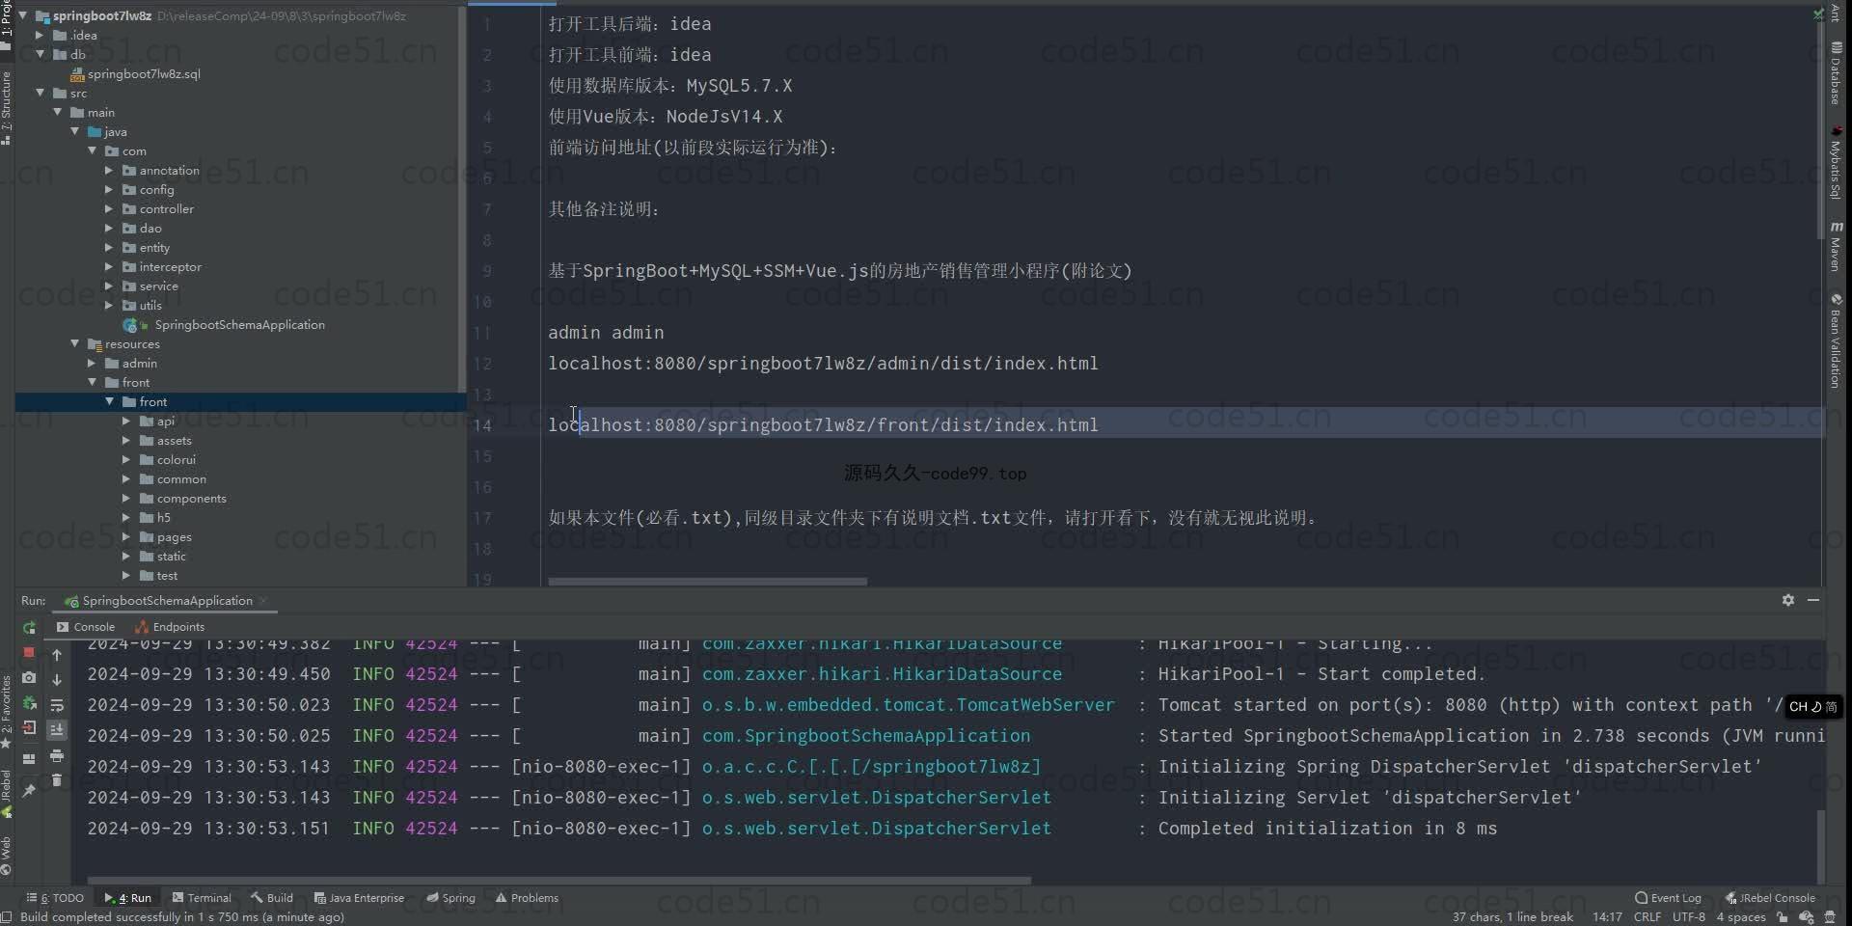Open Run panel settings gear
The height and width of the screenshot is (926, 1852).
pyautogui.click(x=1788, y=600)
